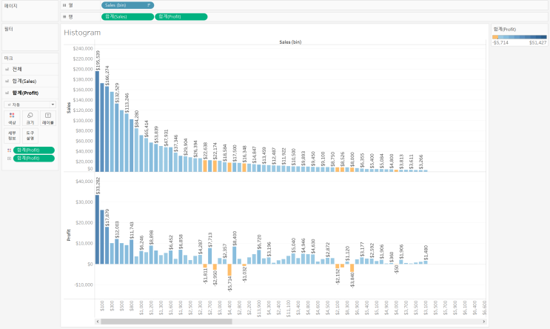Click the 열 columns shelf icon
This screenshot has width=550, height=329.
tap(64, 5)
